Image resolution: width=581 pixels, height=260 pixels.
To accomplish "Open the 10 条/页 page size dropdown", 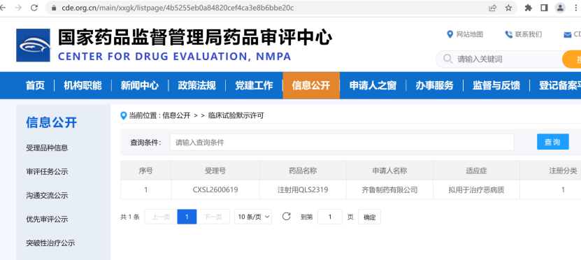I will [252, 217].
